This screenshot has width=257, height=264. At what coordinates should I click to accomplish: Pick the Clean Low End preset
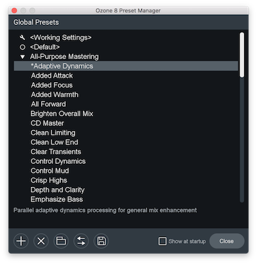pyautogui.click(x=55, y=142)
